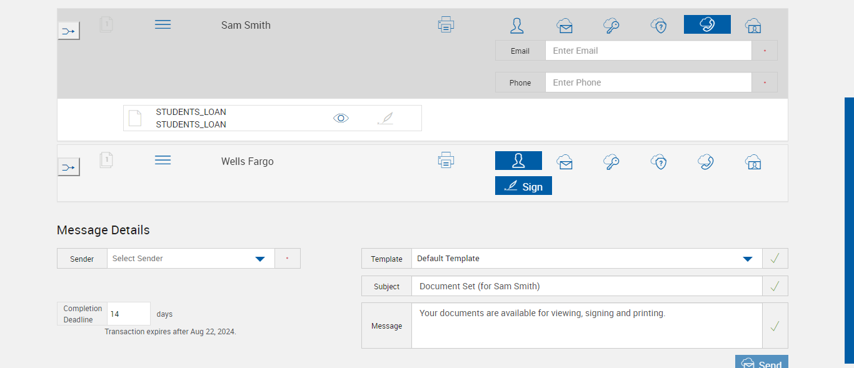Open hamburger menu for Wells Fargo
The height and width of the screenshot is (368, 854).
(163, 161)
